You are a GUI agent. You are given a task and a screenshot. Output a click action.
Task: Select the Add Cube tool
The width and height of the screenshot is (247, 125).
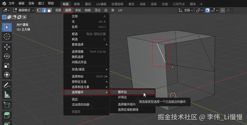(7, 105)
